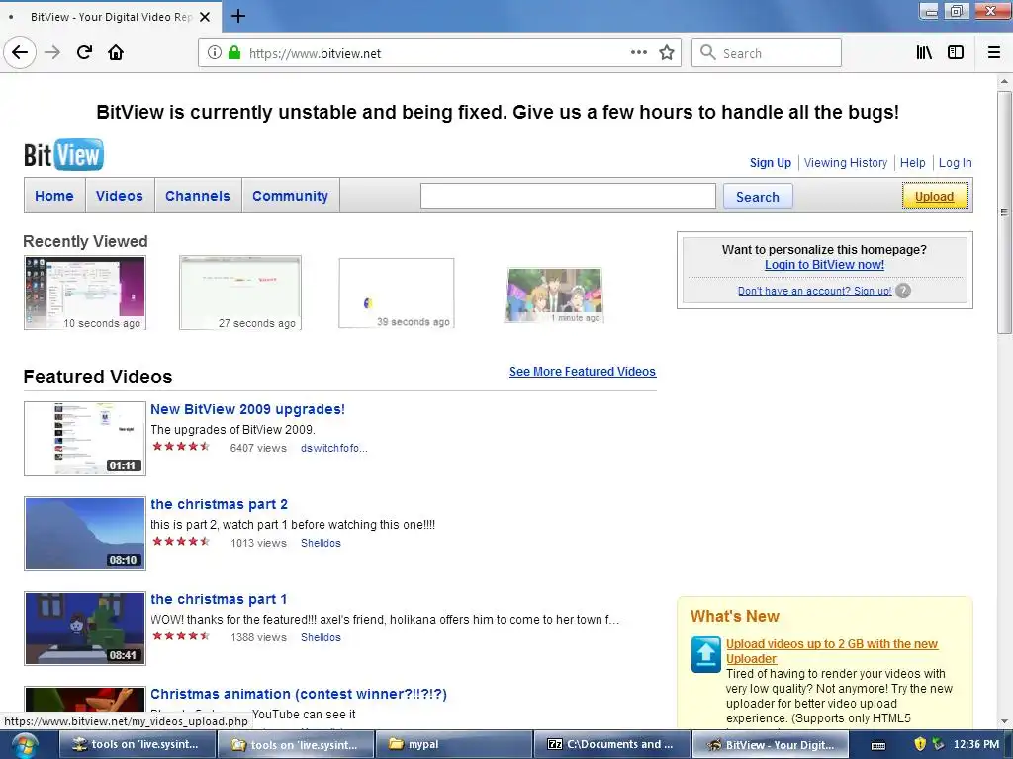Screen dimensions: 1013x759
Task: Click the tray keyboard icon
Action: click(x=878, y=745)
